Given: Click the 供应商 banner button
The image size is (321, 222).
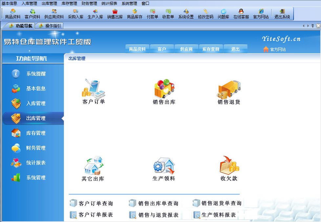Looking at the screenshot, I should (x=186, y=49).
